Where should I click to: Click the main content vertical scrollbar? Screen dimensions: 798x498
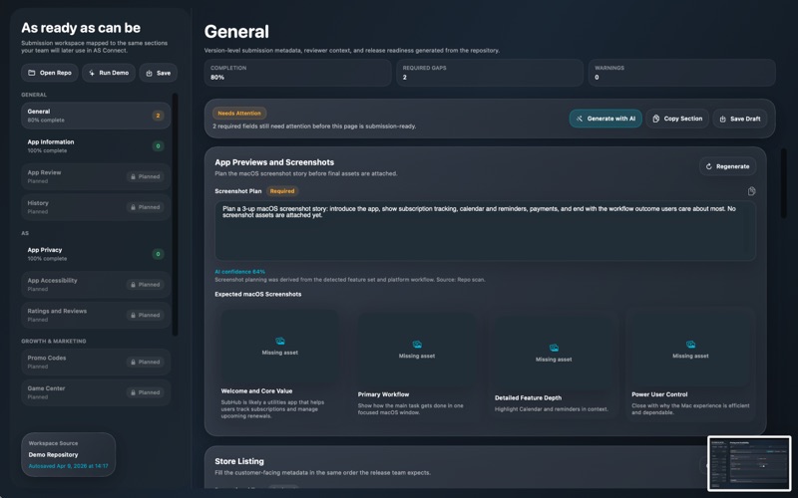pyautogui.click(x=784, y=183)
